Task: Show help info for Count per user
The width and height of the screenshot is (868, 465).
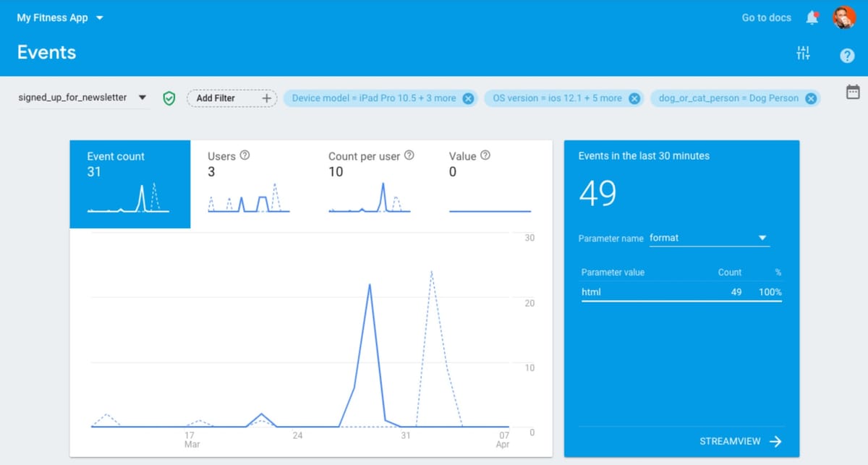Action: click(x=409, y=155)
